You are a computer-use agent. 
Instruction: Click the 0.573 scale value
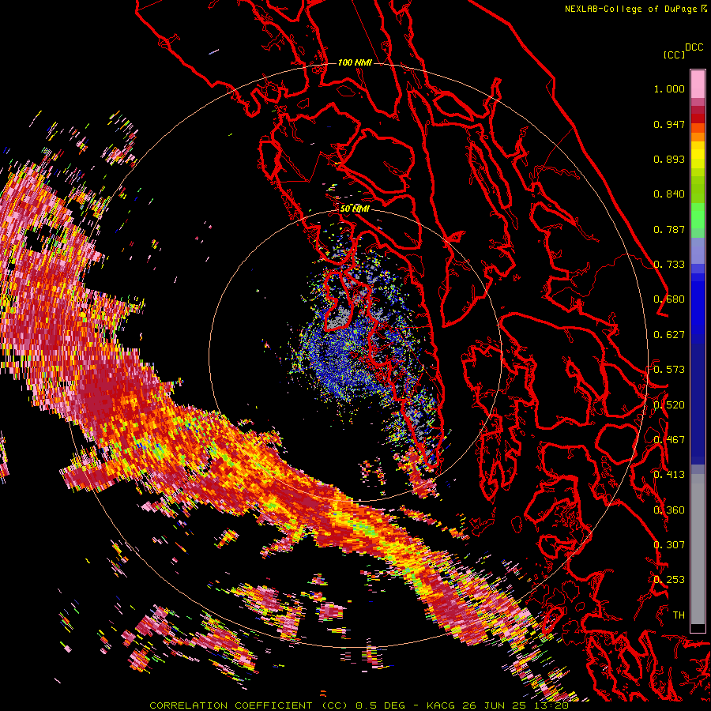pyautogui.click(x=669, y=370)
